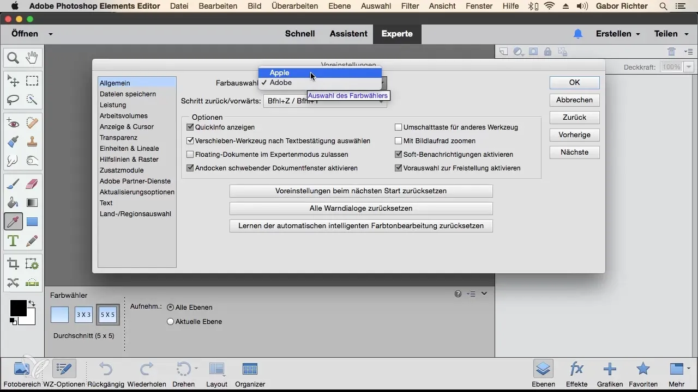Open the Schritt zurück/vorwärts dropdown
The image size is (698, 392).
coord(325,101)
